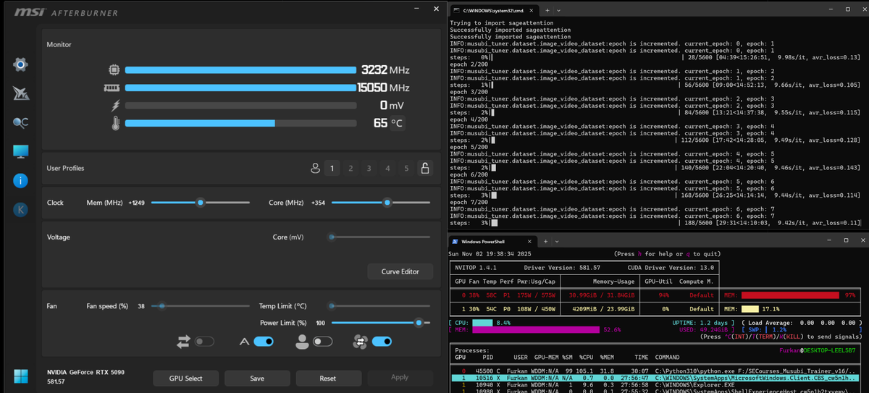
Task: Adjust the Mem (MHz) clock slider
Action: (x=201, y=203)
